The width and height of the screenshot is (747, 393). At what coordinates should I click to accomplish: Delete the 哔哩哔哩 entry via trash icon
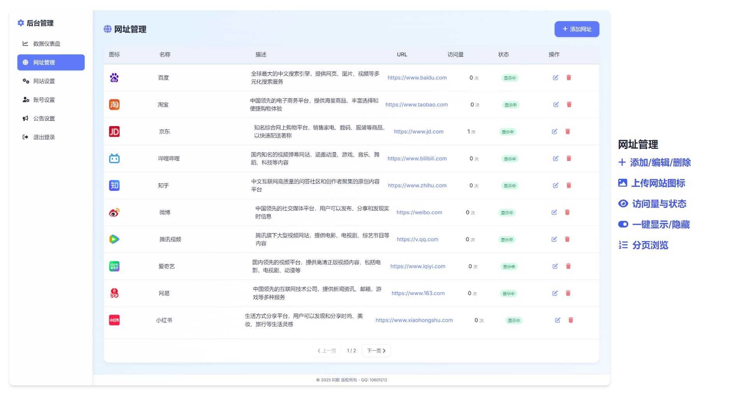point(569,158)
